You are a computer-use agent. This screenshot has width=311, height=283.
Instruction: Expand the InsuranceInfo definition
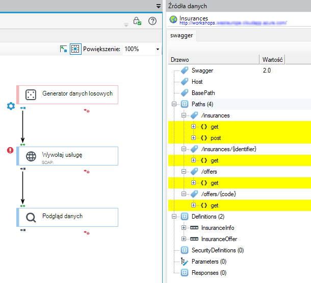point(184,227)
